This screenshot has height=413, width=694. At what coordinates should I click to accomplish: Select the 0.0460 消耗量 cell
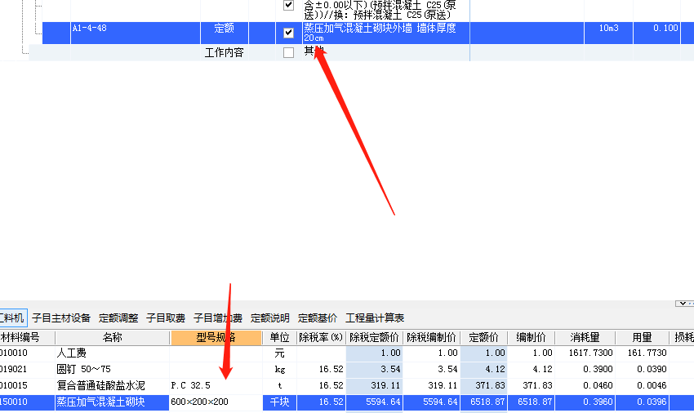[x=585, y=385]
